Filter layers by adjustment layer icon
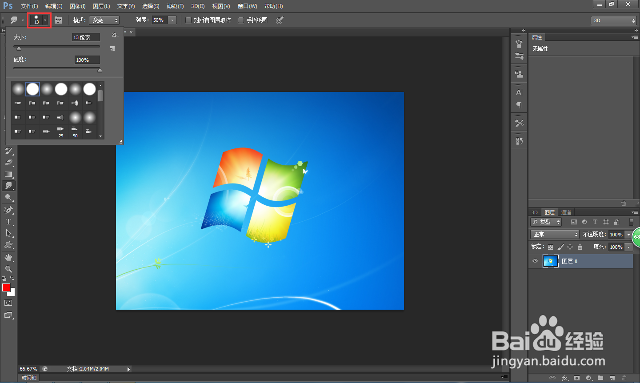Image resolution: width=640 pixels, height=383 pixels. (x=584, y=222)
